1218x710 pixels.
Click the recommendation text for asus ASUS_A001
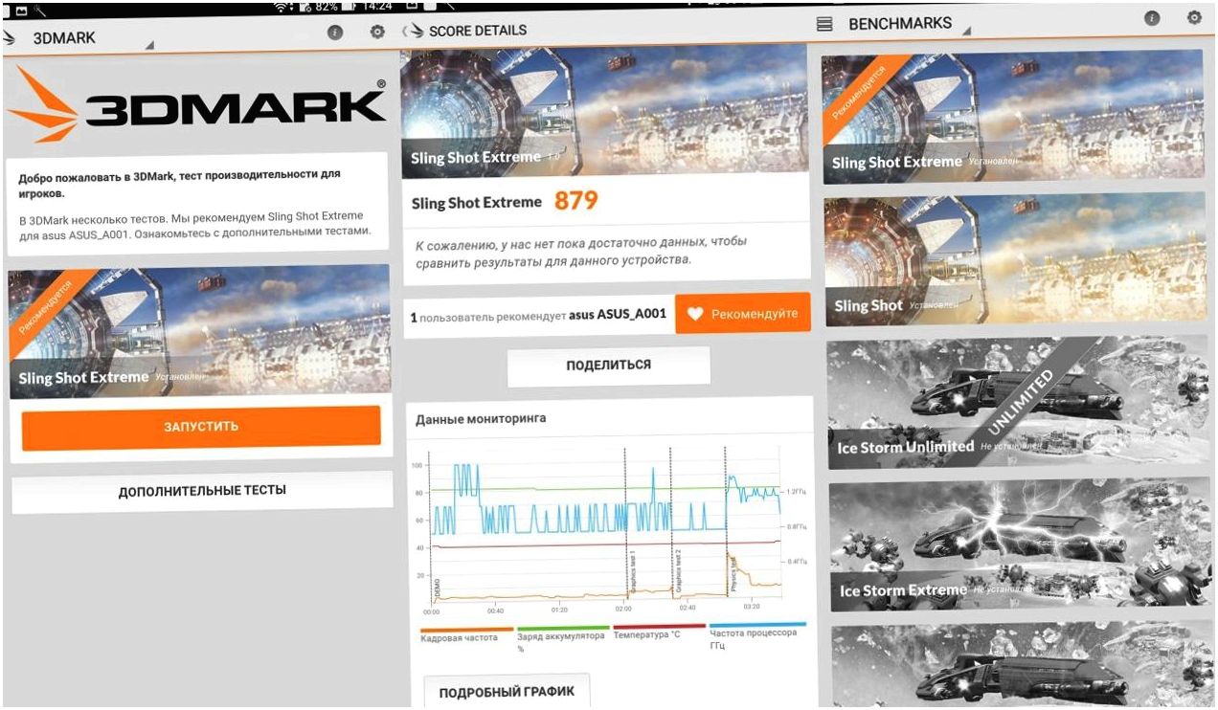538,316
